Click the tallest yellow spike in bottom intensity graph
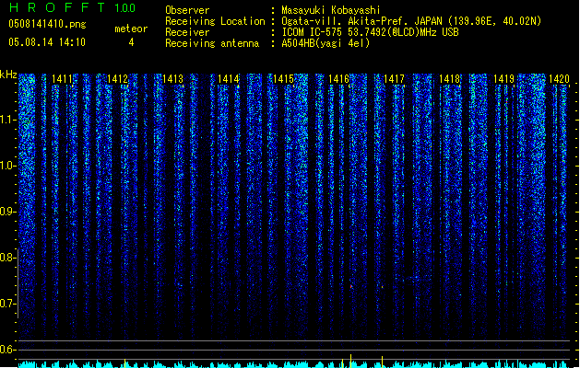The height and width of the screenshot is (368, 580). pos(350,361)
